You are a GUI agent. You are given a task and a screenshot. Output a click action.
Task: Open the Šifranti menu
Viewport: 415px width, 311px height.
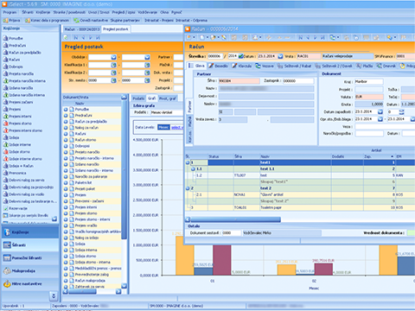[28, 12]
